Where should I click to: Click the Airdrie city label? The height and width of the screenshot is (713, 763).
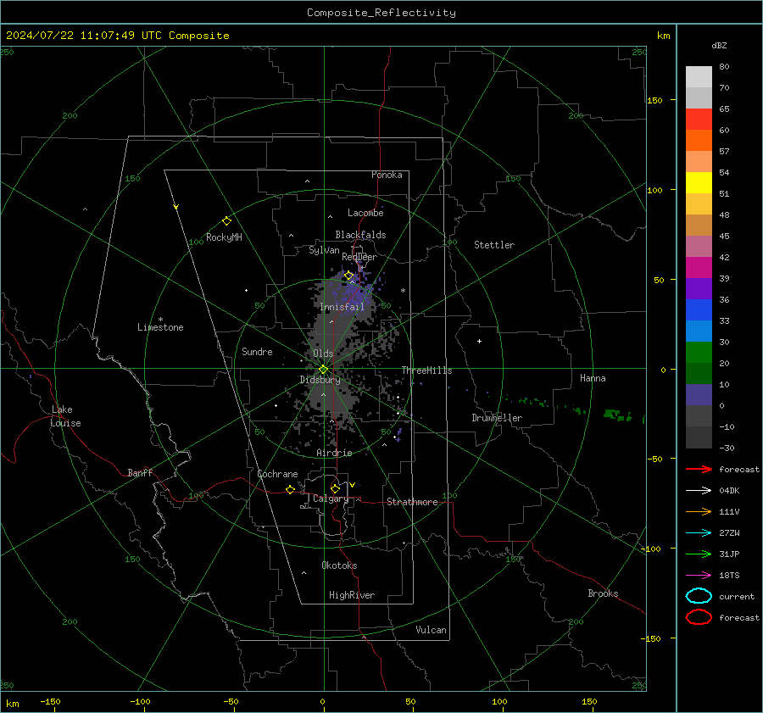click(334, 453)
